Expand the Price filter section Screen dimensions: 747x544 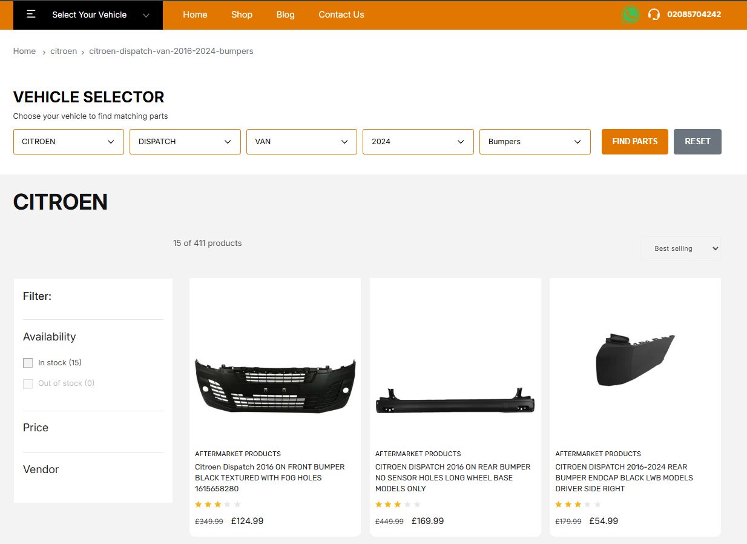pos(36,428)
